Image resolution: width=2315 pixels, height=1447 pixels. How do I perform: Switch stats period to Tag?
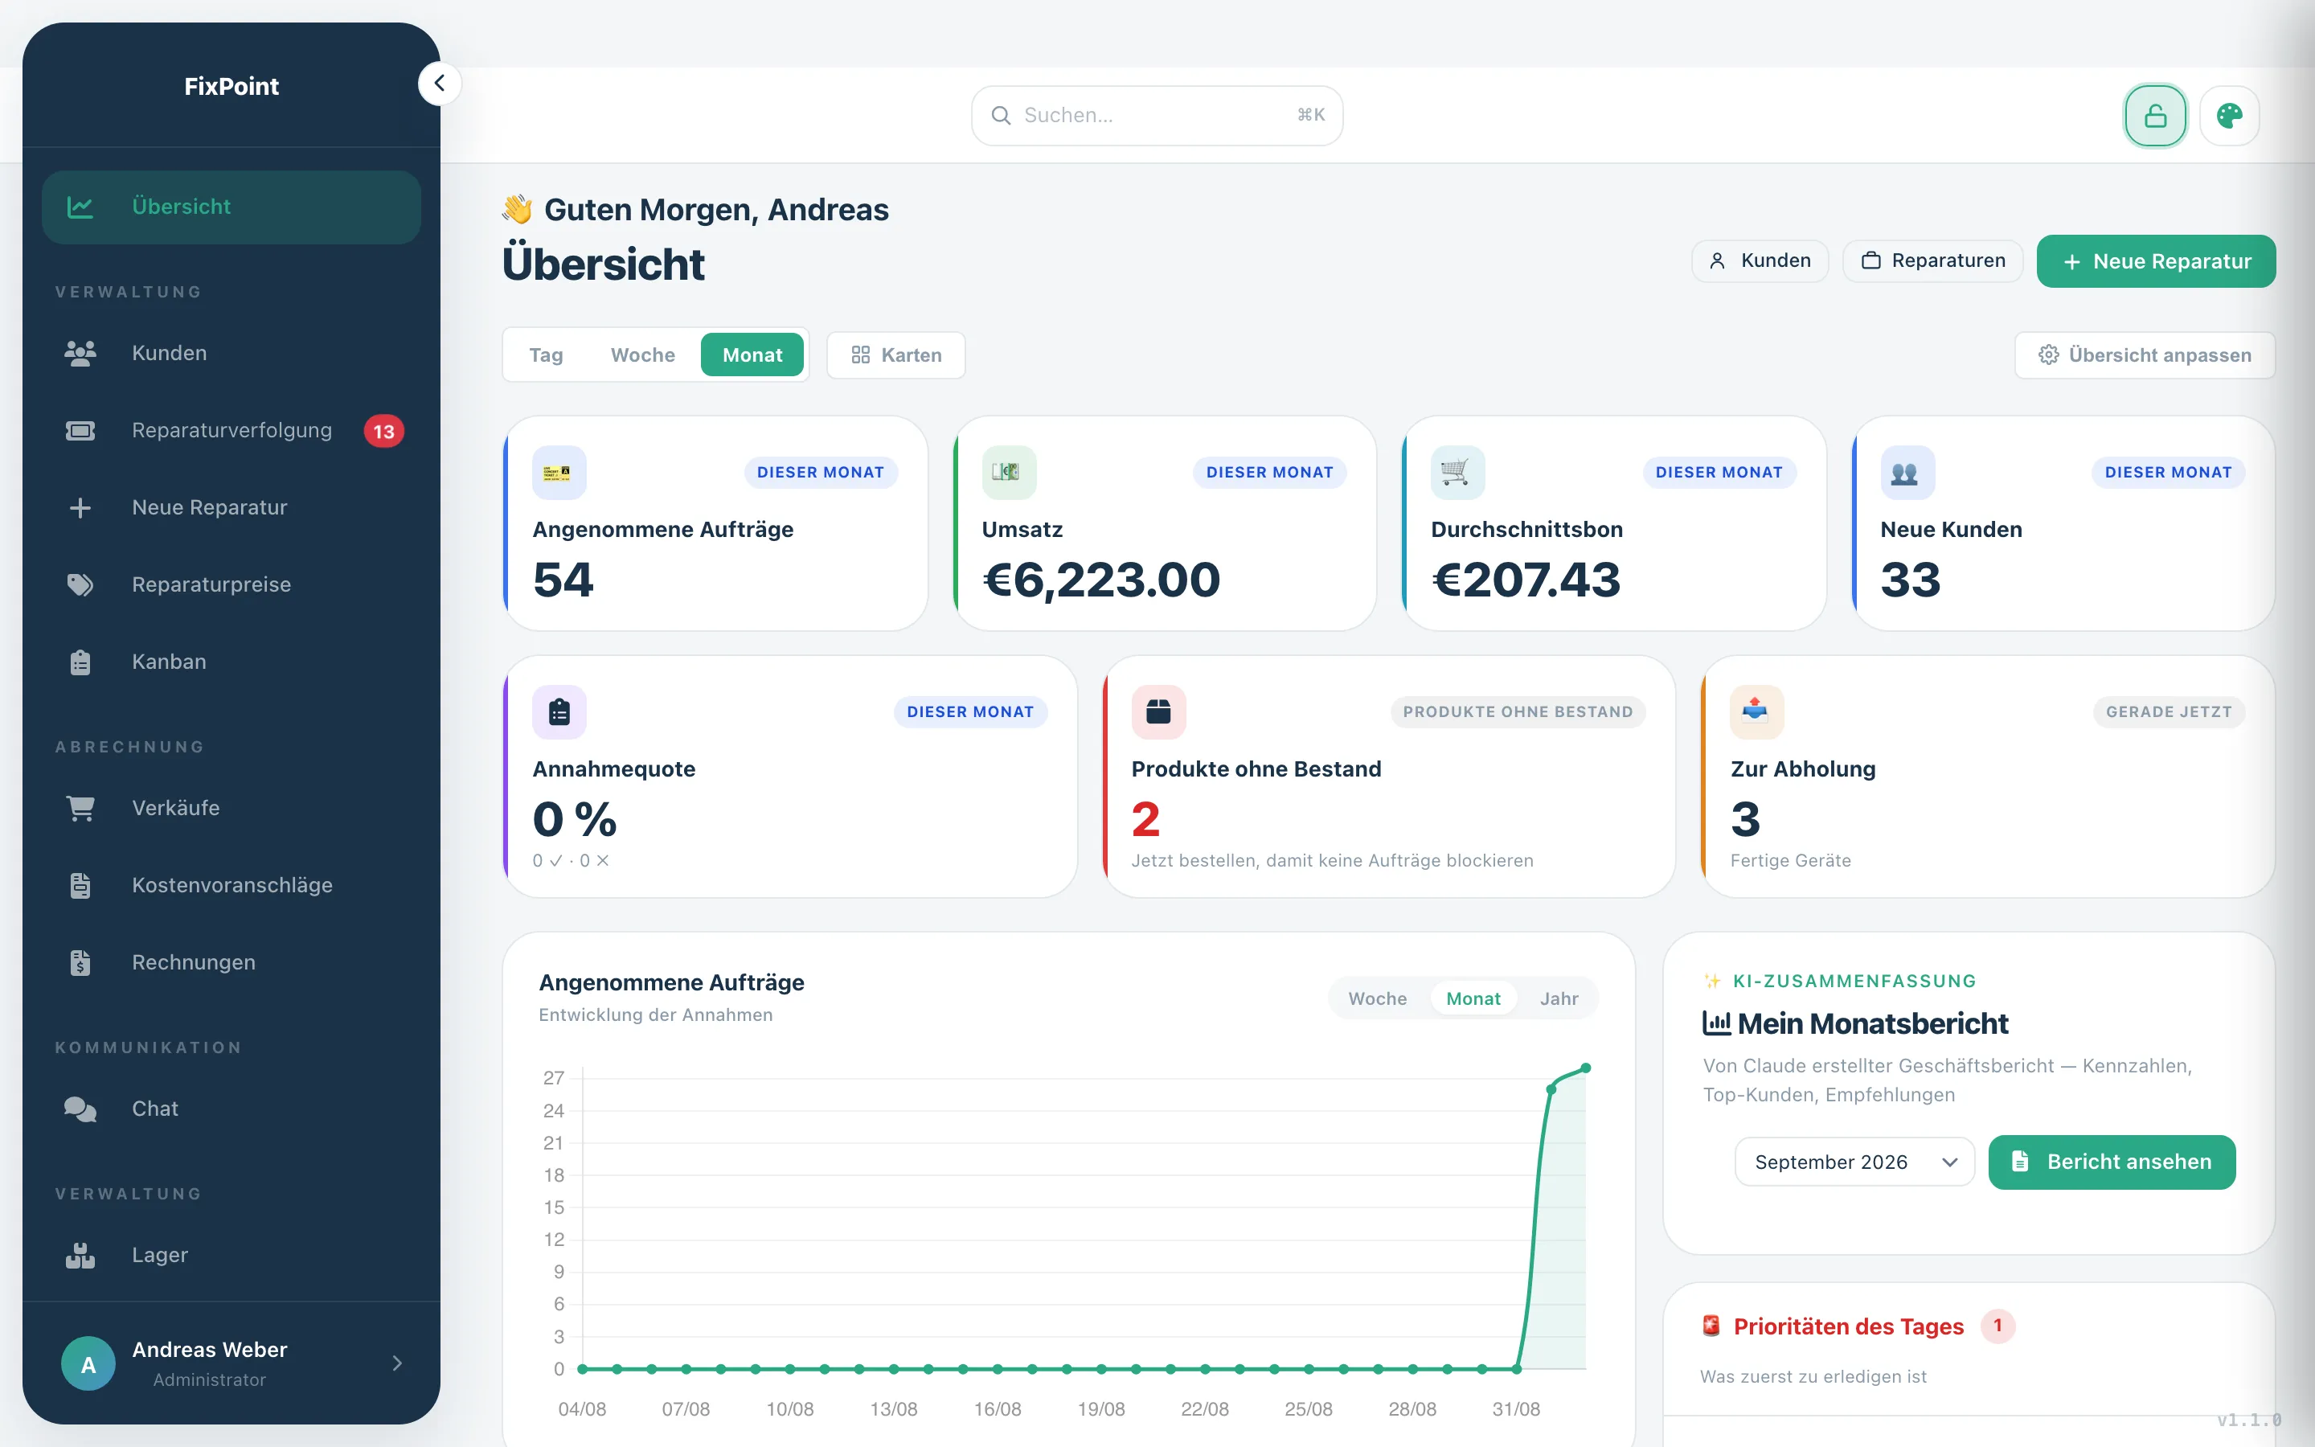coord(547,355)
